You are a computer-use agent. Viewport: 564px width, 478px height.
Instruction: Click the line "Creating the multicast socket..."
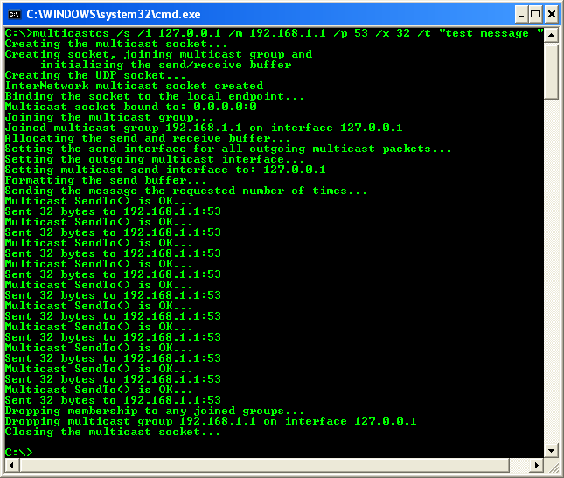click(116, 44)
